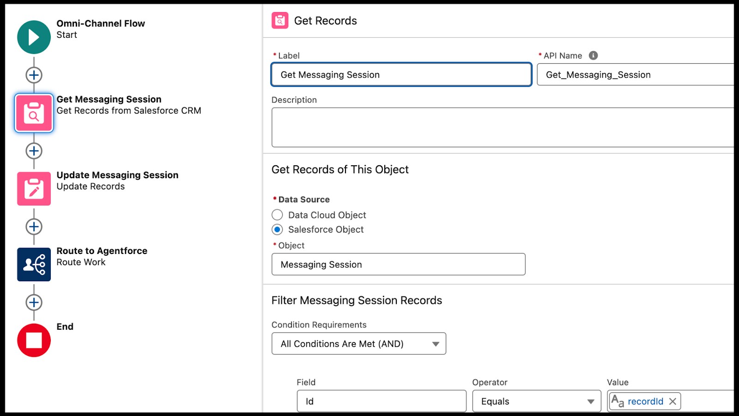Remove the recordId value pill
The height and width of the screenshot is (416, 739).
672,401
